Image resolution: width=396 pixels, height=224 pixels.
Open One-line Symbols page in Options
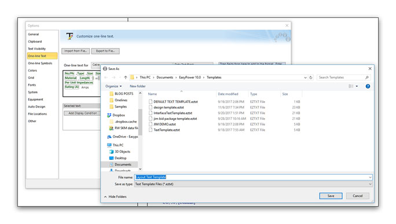point(40,64)
